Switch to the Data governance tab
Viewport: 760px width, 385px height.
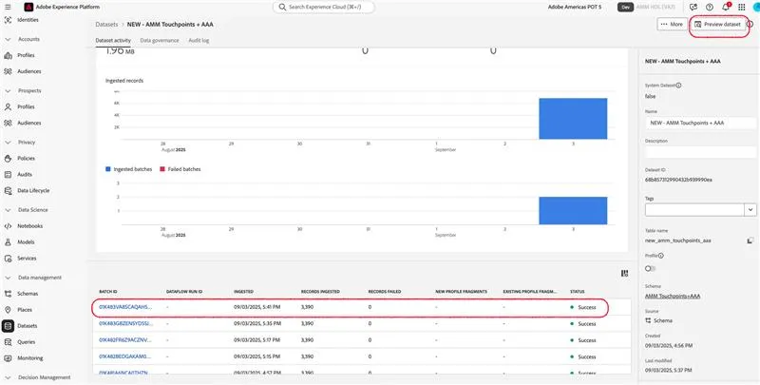pos(160,40)
